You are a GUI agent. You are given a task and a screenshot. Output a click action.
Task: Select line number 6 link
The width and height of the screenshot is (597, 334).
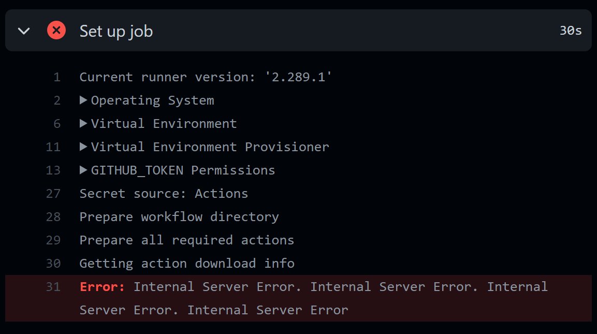click(57, 124)
